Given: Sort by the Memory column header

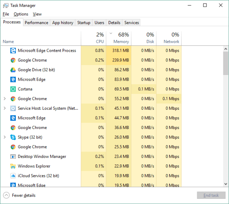Looking at the screenshot, I should click(x=119, y=38).
